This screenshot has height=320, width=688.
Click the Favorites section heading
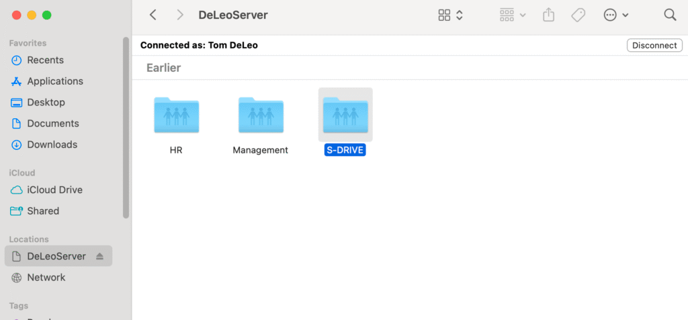click(x=28, y=43)
